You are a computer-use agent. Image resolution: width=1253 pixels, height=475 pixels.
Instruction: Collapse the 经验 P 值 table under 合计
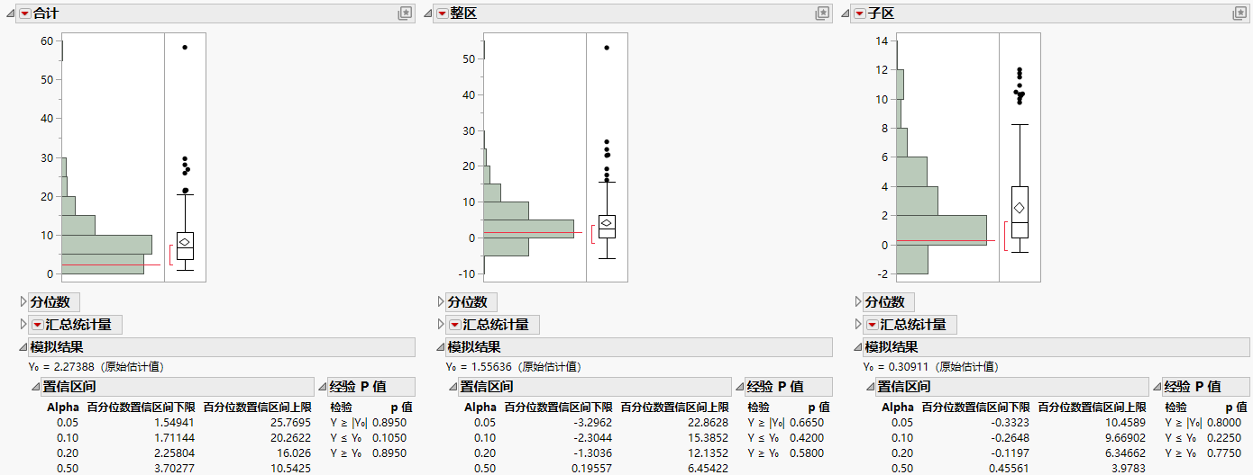coord(323,387)
